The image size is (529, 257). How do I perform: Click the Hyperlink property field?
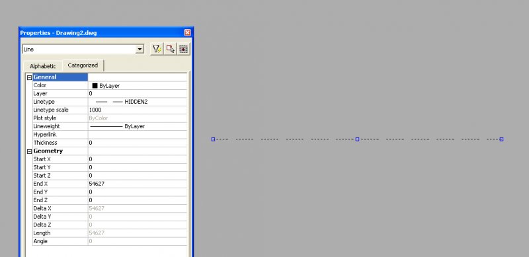(x=138, y=135)
